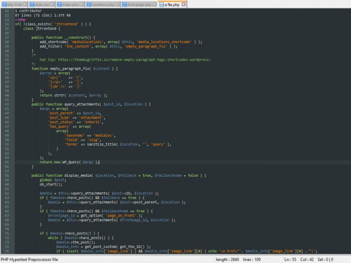351x263 pixels.
Task: Click line number 24 in the margin
Action: (6, 24)
